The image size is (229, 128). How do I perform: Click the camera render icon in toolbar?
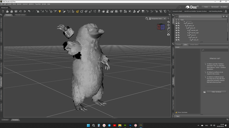coord(112,11)
